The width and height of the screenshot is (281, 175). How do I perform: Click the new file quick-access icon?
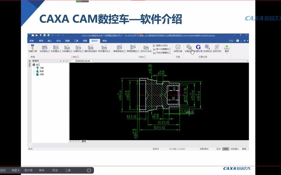coord(33,35)
